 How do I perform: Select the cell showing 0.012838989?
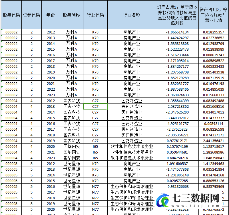(214, 49)
